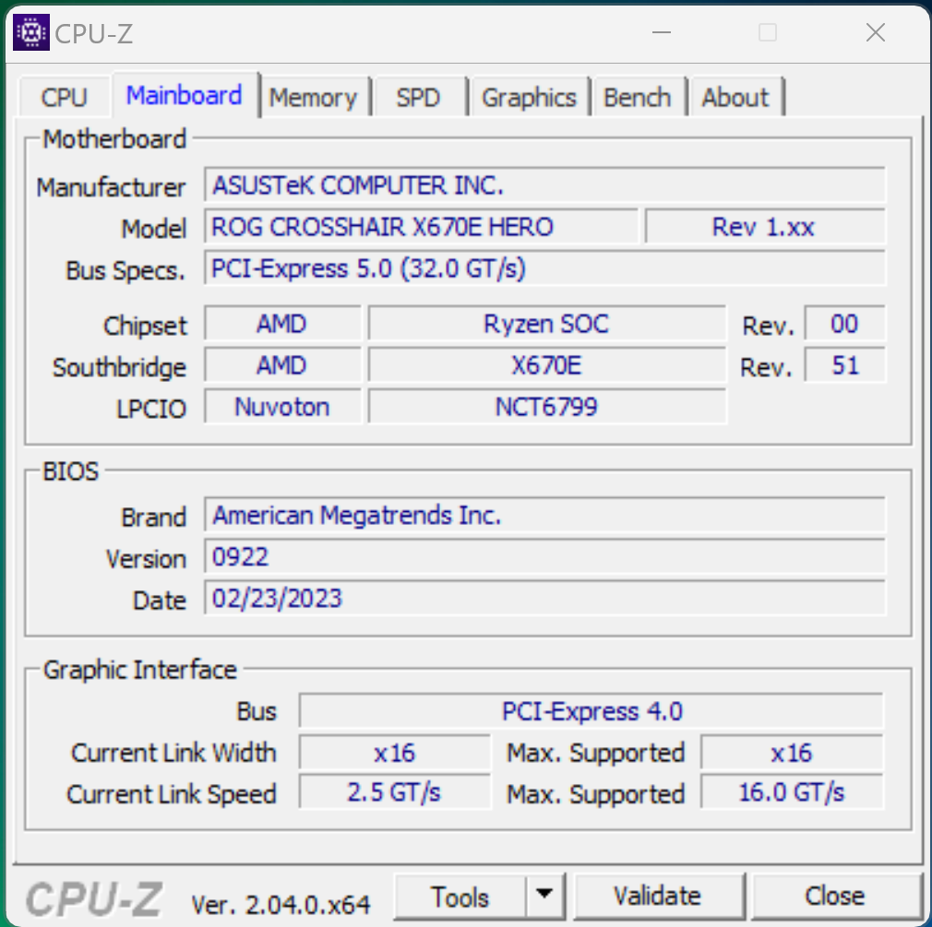The image size is (932, 927).
Task: Expand the Tools dropdown arrow
Action: tap(544, 897)
